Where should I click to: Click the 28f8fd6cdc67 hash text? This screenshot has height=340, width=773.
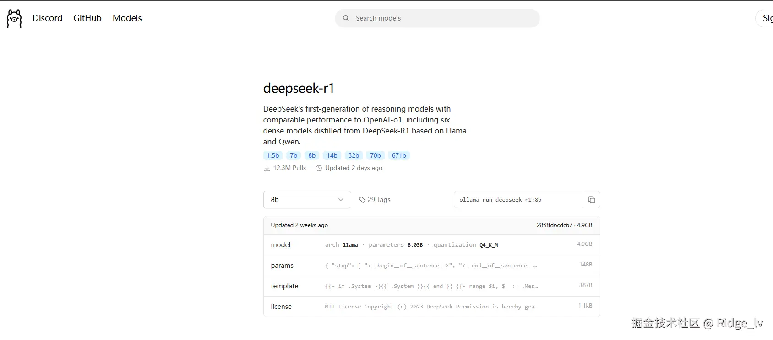click(x=555, y=225)
